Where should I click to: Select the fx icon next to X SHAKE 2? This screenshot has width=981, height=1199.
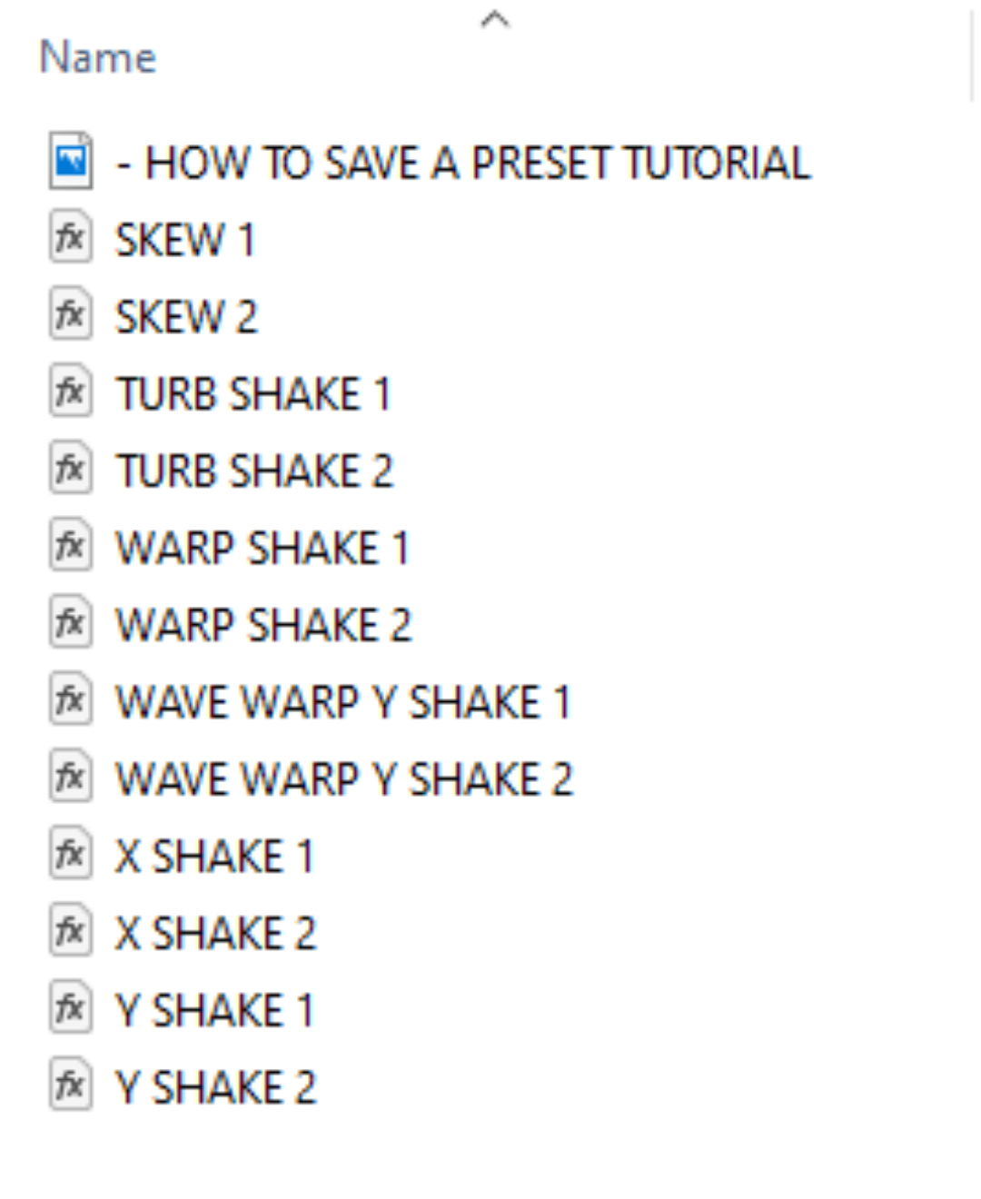[71, 930]
